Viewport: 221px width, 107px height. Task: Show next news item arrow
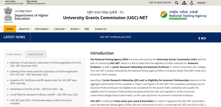(x=205, y=38)
